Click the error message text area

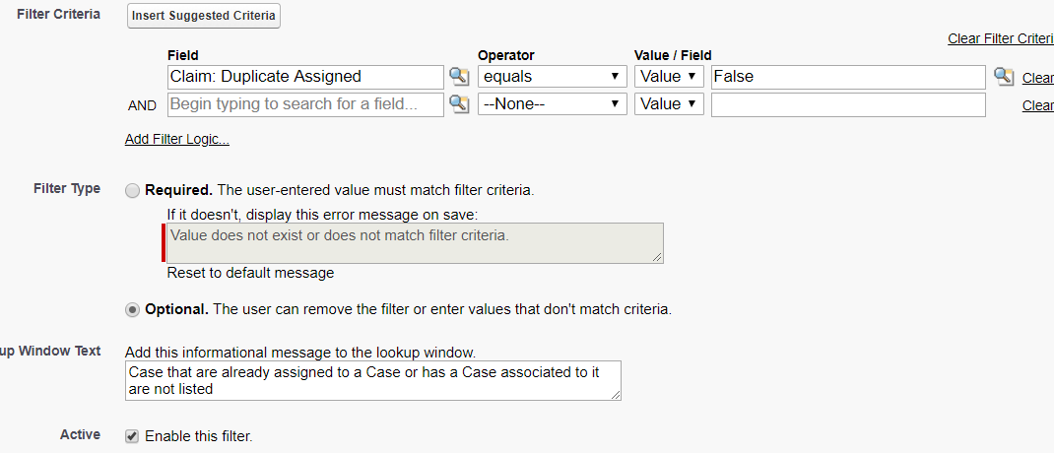pyautogui.click(x=414, y=242)
